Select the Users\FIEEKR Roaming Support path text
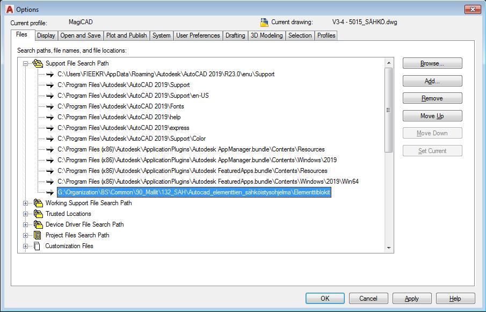The height and width of the screenshot is (312, 486). tap(166, 74)
